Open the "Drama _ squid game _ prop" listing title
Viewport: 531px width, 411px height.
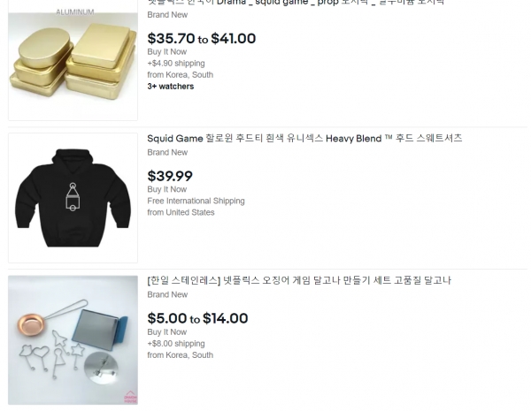click(x=296, y=3)
